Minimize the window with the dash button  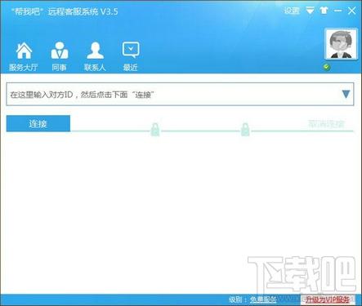coord(337,11)
